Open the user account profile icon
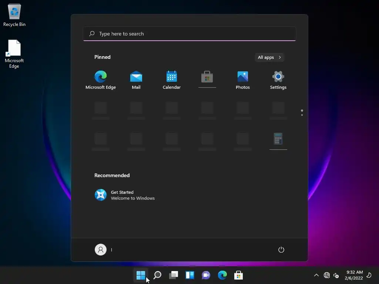 101,250
